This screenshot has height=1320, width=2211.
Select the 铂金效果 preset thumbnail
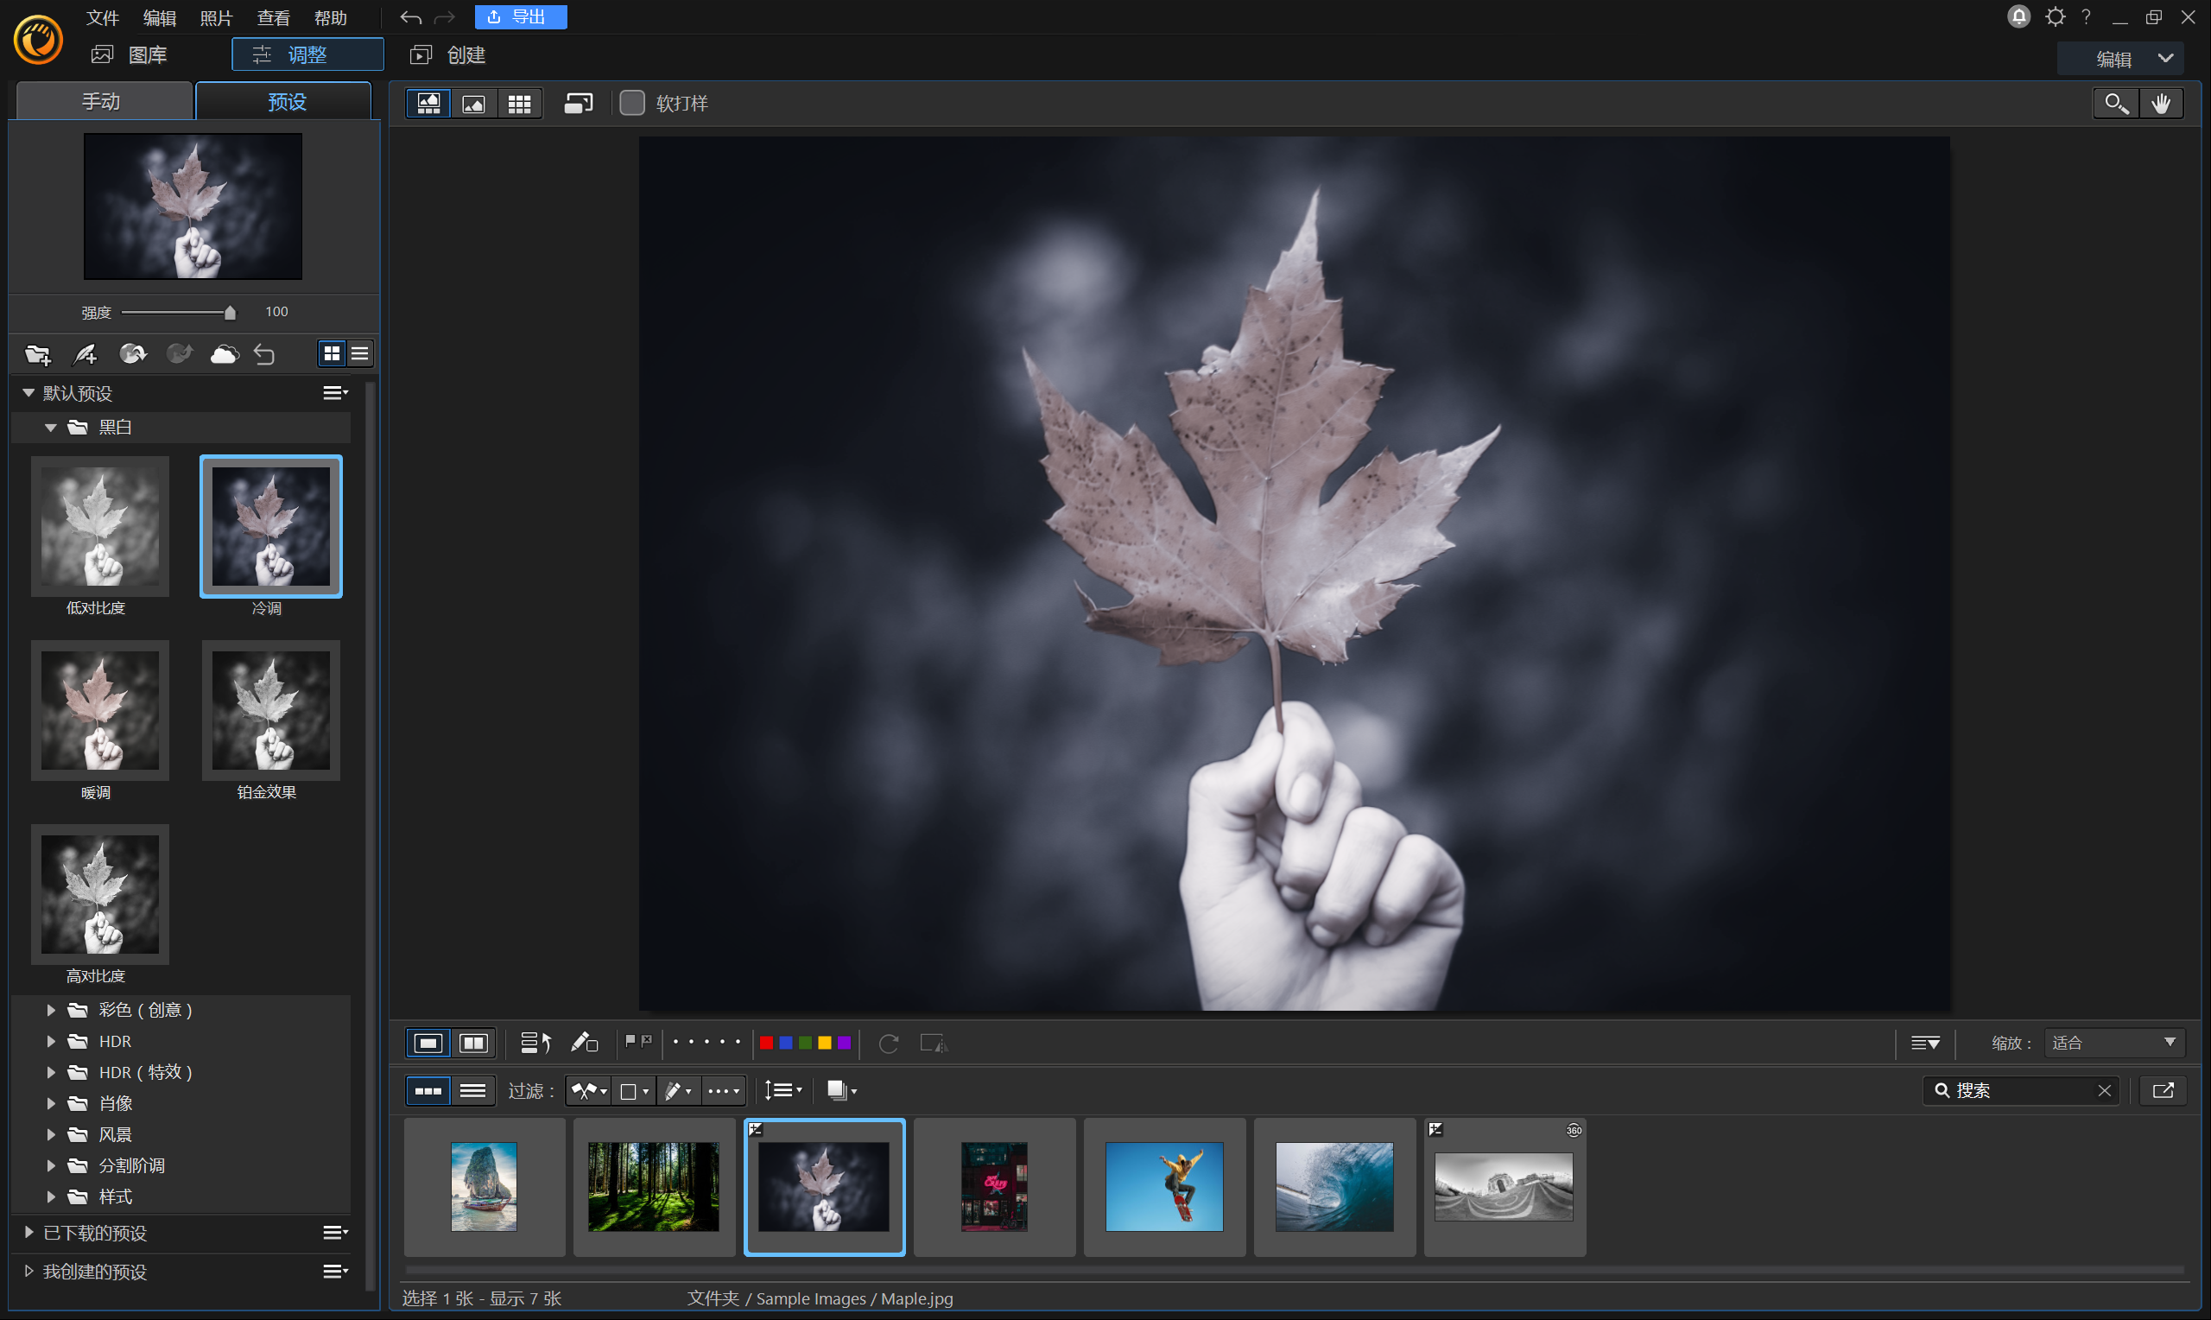[x=270, y=711]
